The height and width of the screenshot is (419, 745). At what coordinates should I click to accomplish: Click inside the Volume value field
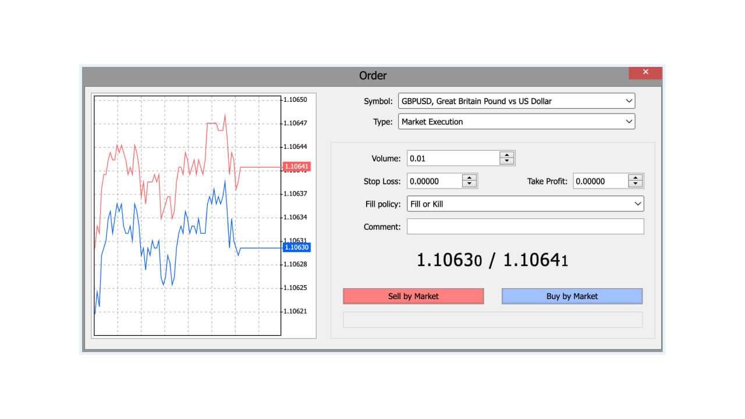(453, 158)
